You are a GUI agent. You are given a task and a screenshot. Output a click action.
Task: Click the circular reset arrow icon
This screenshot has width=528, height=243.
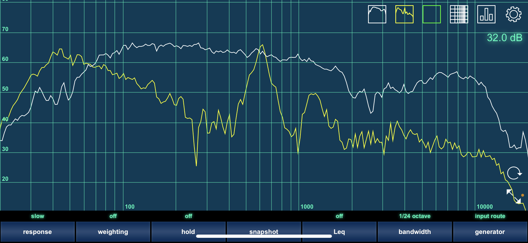pos(514,173)
